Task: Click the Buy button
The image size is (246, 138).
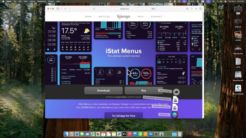Action: click(x=144, y=90)
